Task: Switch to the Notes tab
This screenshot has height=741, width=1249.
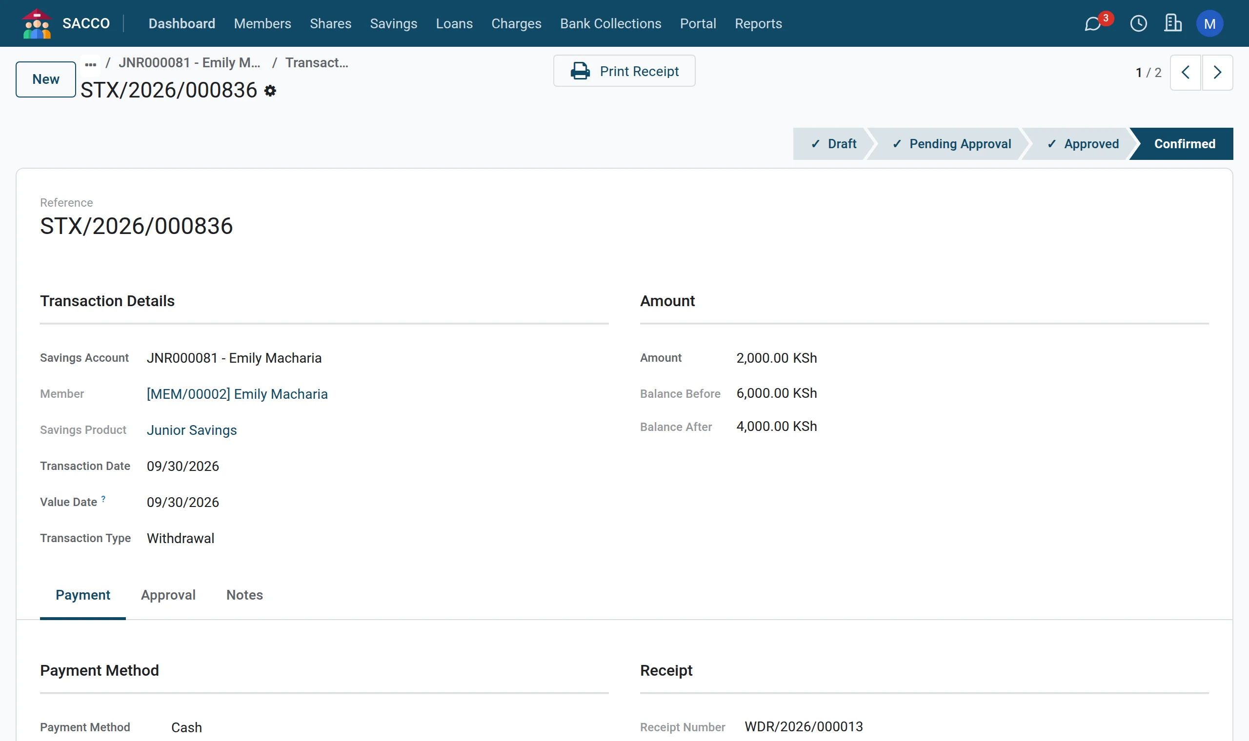Action: tap(244, 595)
